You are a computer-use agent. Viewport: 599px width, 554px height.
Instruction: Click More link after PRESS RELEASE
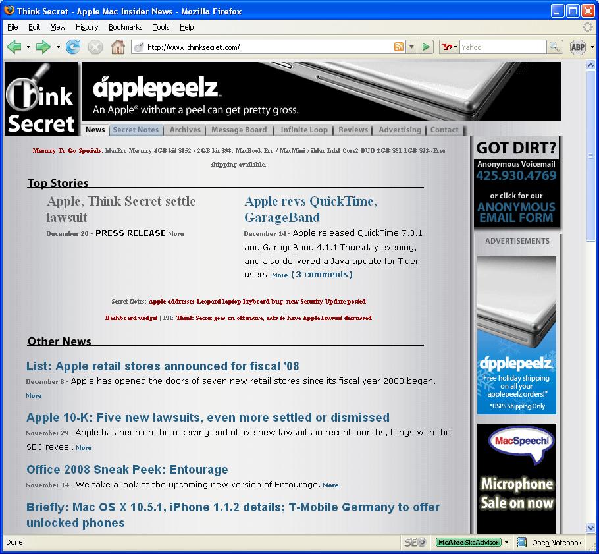coord(176,234)
